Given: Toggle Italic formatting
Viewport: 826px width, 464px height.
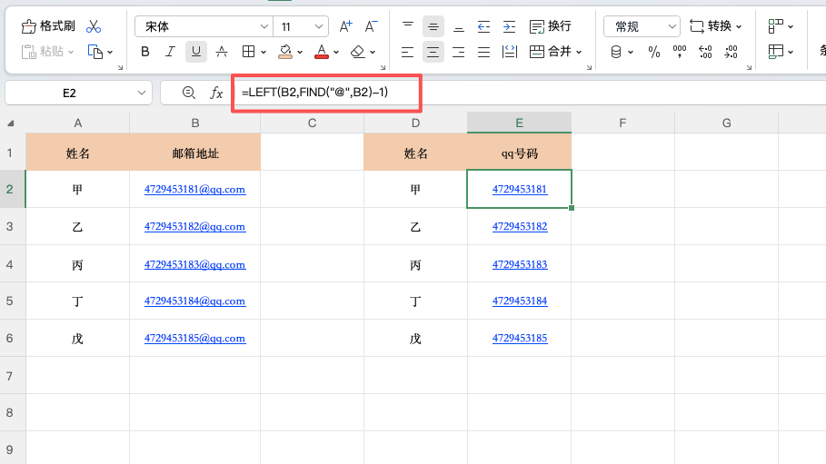Looking at the screenshot, I should coord(170,52).
